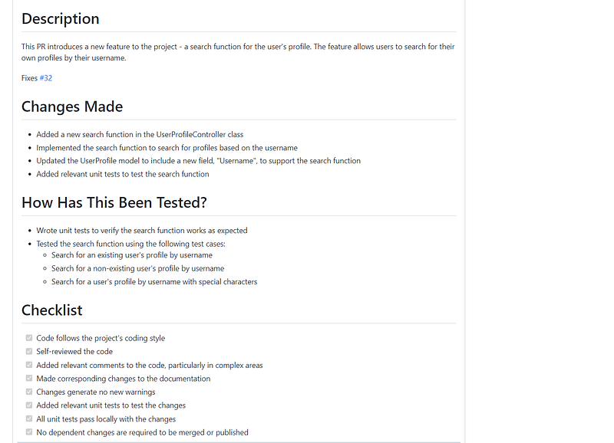Click the UserProfileController class bullet item

point(140,134)
